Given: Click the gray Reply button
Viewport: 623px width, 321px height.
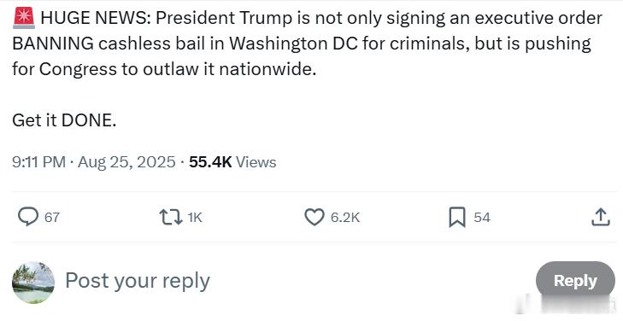Looking at the screenshot, I should [575, 281].
